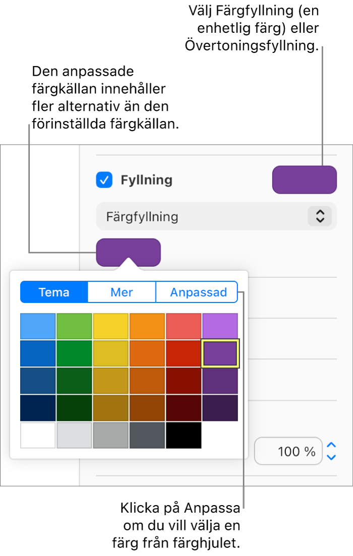
Task: Click the 100 % opacity field
Action: click(x=288, y=451)
